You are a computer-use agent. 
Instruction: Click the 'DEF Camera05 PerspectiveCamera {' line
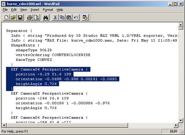coord(49,93)
